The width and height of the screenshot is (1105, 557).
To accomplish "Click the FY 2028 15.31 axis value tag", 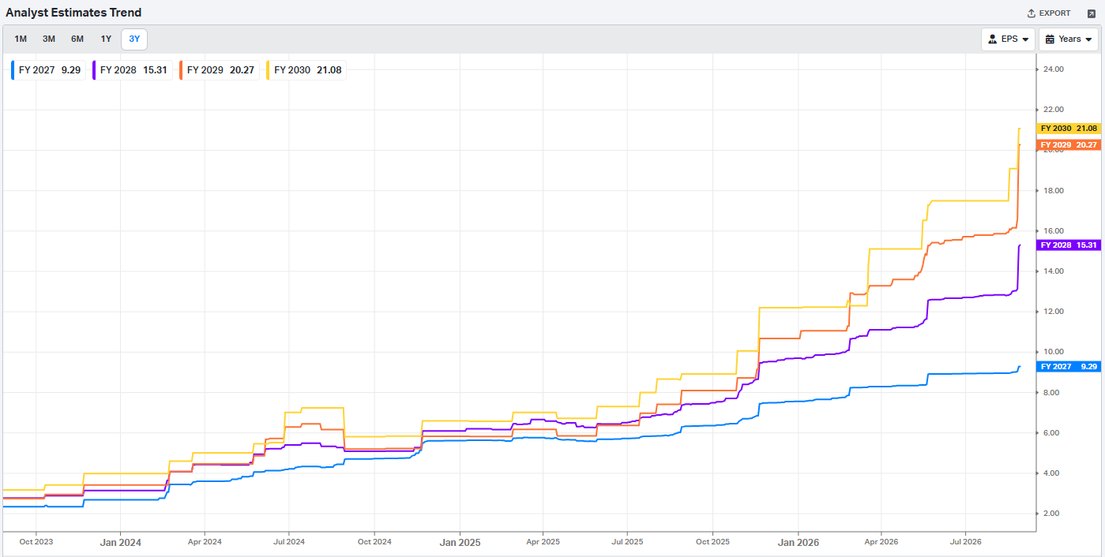I will click(x=1069, y=245).
